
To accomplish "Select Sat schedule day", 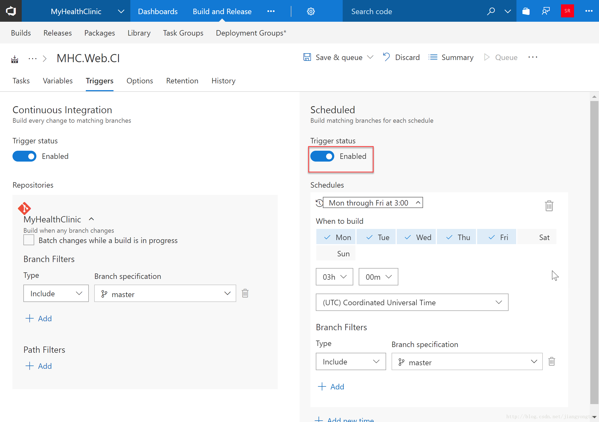I will click(537, 237).
